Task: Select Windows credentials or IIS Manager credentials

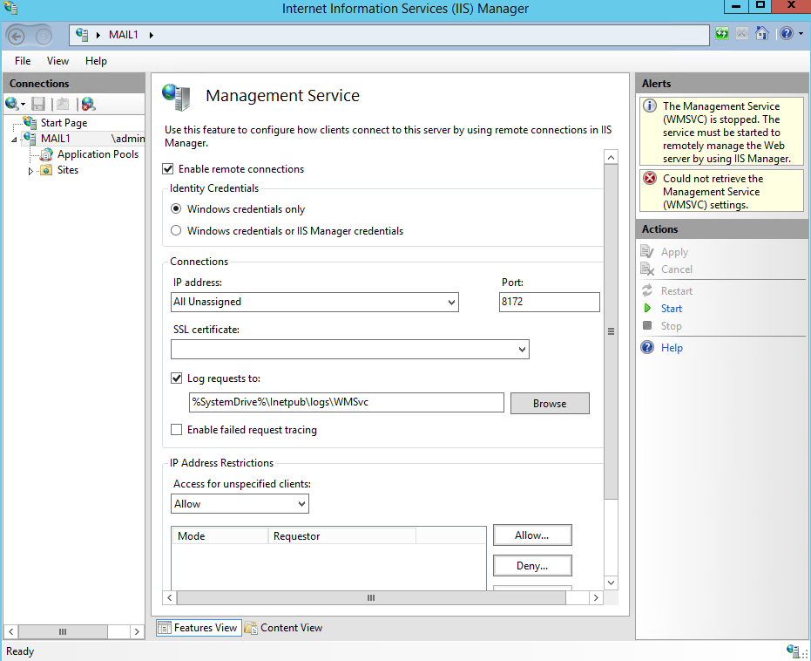Action: [x=176, y=230]
